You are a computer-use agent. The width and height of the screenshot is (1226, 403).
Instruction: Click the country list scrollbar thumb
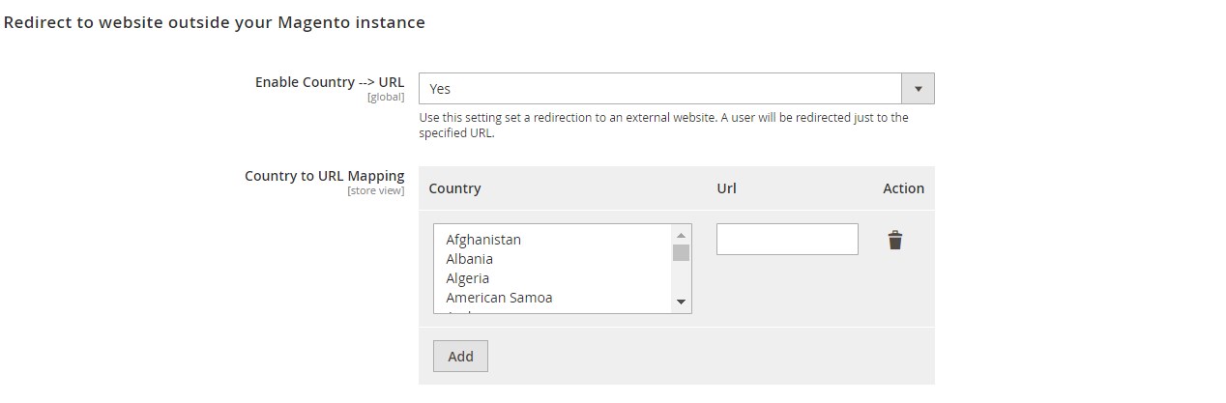682,252
